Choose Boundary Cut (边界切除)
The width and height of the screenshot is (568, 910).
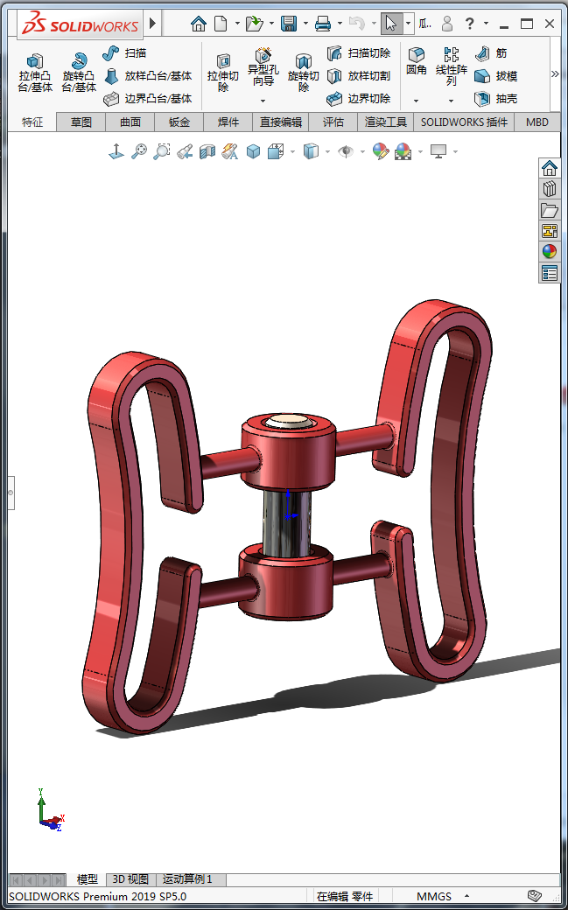[358, 99]
